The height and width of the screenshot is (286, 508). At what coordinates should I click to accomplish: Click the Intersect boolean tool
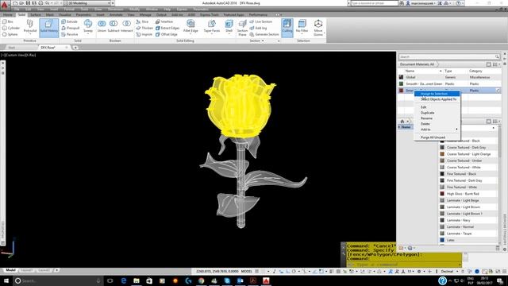pyautogui.click(x=127, y=26)
